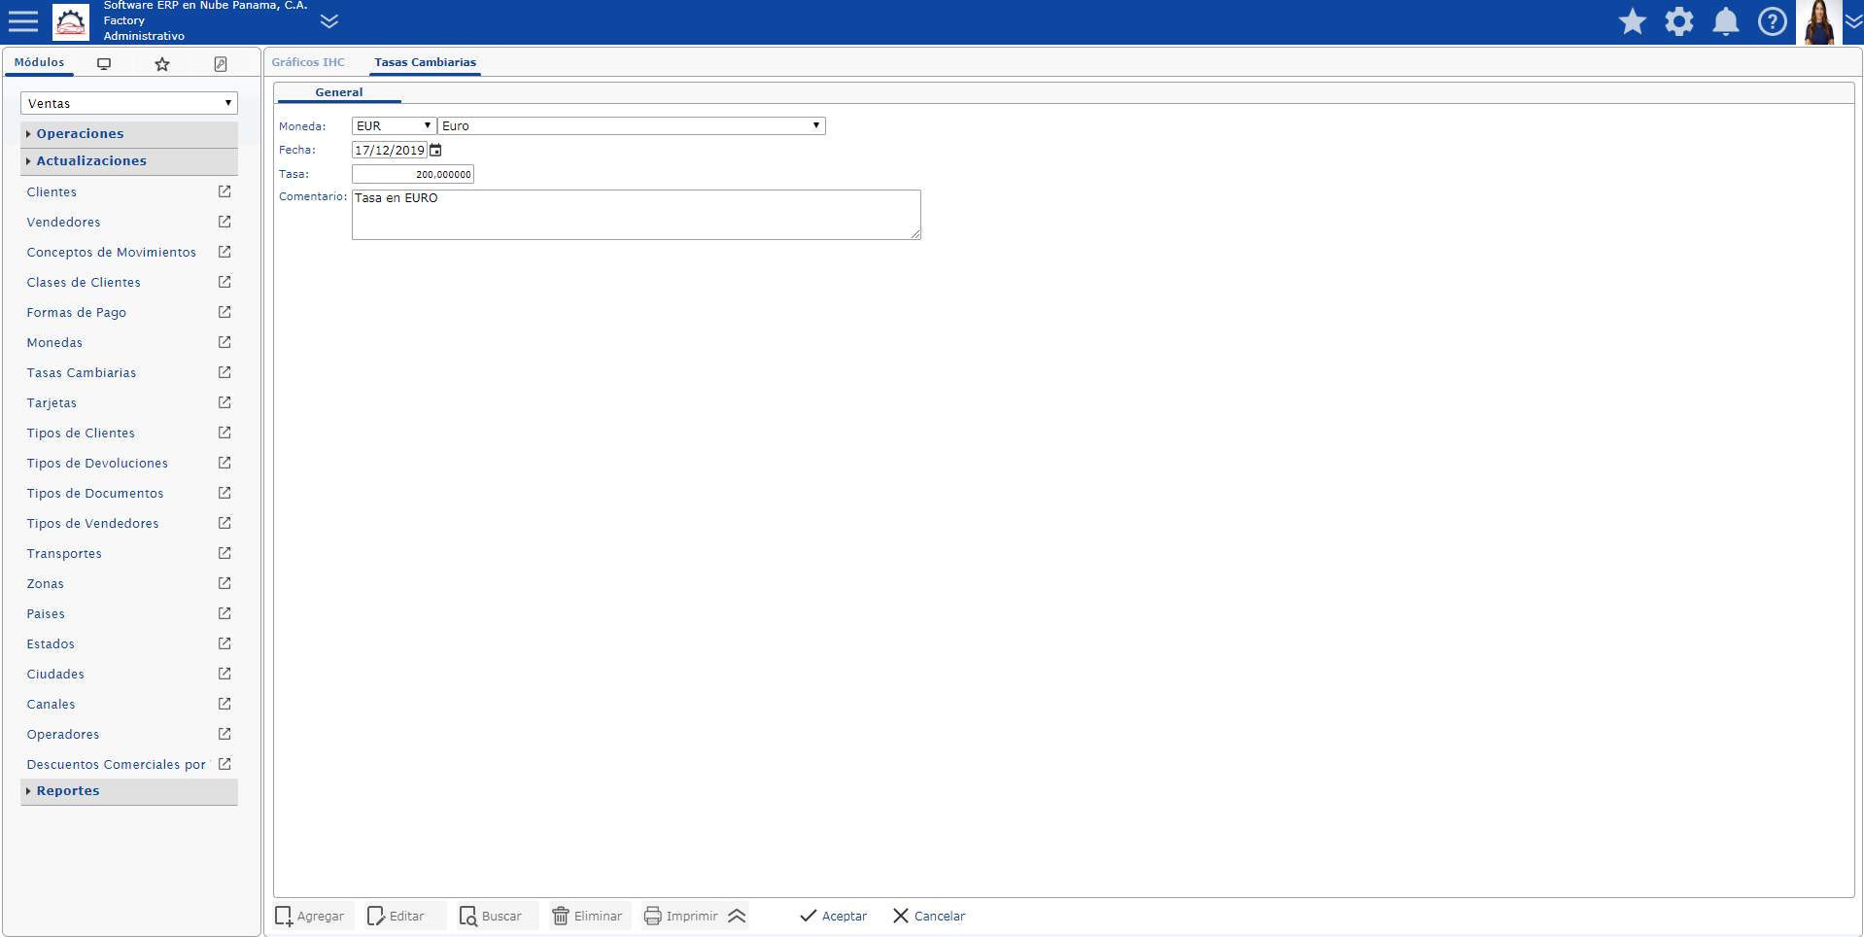The image size is (1864, 937).
Task: Open Operadores external icon
Action: pyautogui.click(x=224, y=734)
